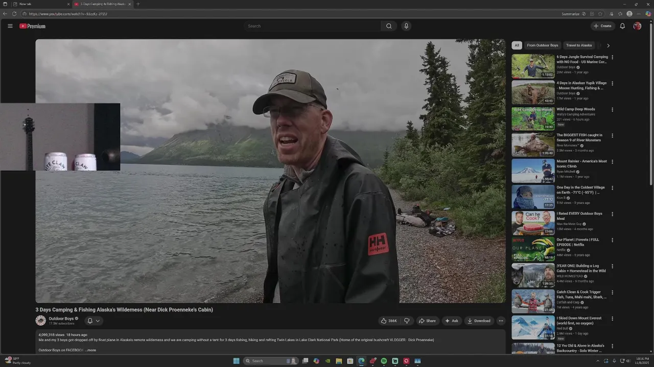Add page to favorites star icon

tap(600, 14)
